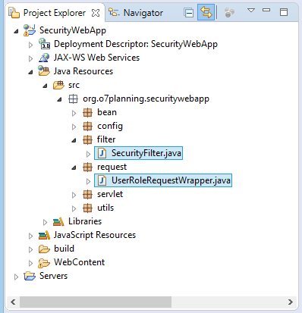Click the bean package icon
Image resolution: width=302 pixels, height=313 pixels.
[x=87, y=112]
